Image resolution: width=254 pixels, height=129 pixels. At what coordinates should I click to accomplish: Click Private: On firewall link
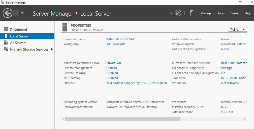(114, 63)
